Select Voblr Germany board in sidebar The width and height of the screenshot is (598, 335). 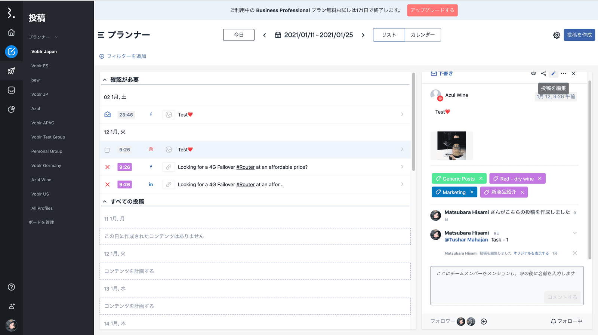pyautogui.click(x=46, y=166)
